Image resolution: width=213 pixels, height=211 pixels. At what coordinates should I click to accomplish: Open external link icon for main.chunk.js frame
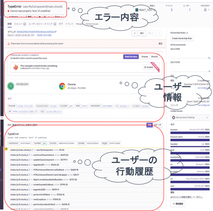pyautogui.click(x=32, y=150)
